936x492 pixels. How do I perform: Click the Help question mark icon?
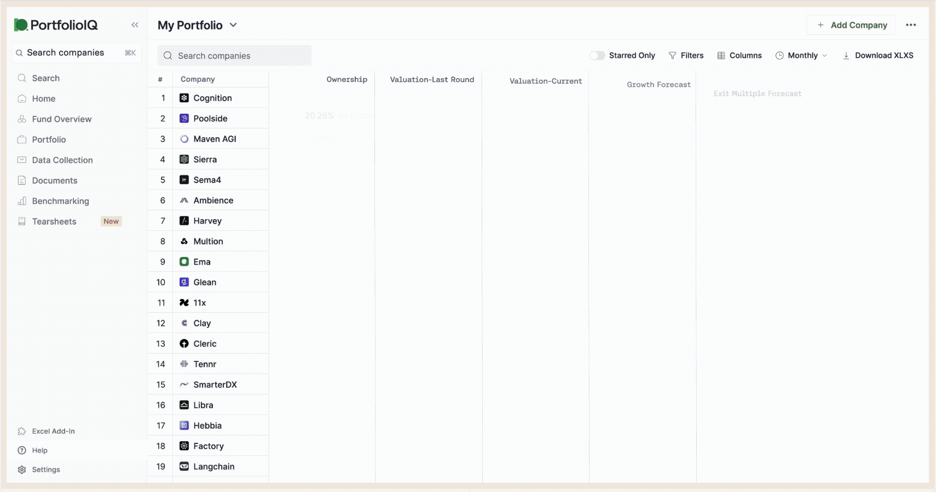click(x=22, y=450)
